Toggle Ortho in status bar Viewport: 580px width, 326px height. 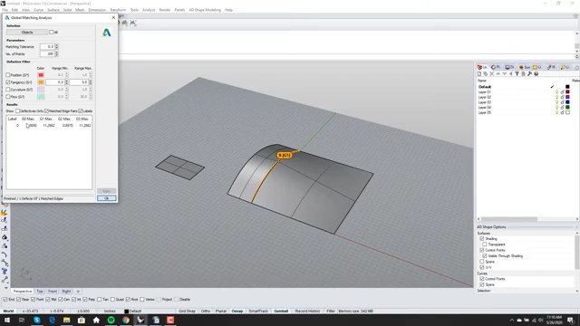(x=206, y=312)
